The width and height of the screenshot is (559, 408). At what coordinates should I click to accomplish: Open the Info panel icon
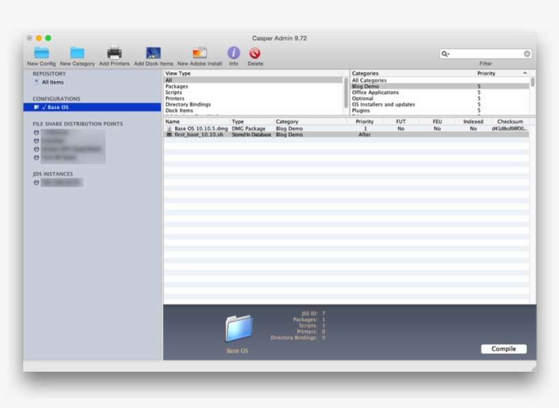(x=234, y=54)
